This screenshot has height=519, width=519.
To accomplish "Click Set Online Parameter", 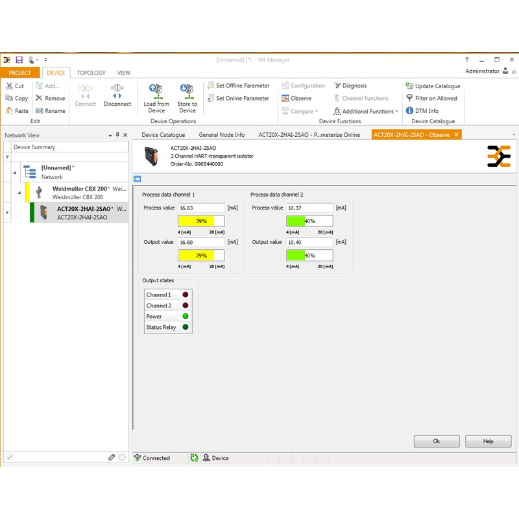I will click(x=238, y=99).
